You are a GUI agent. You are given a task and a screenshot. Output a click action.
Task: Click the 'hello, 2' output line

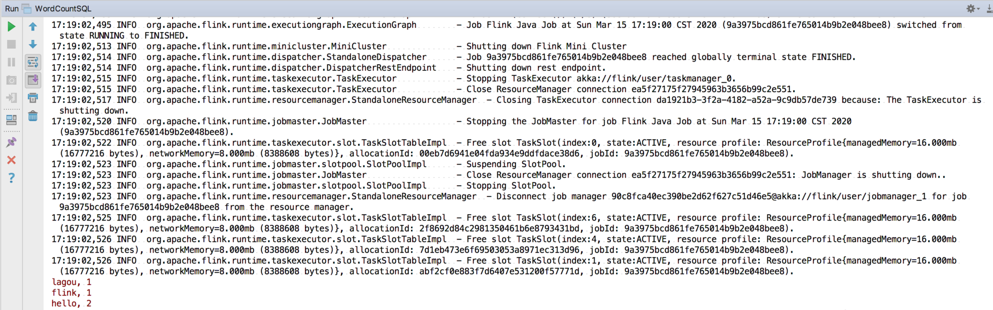tap(71, 304)
